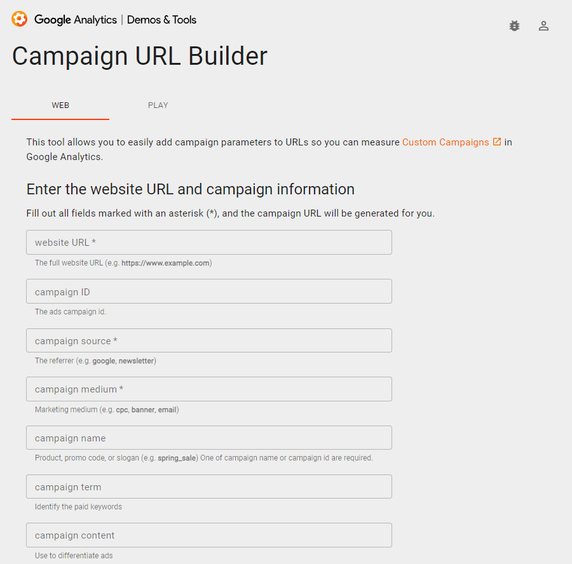Select the campaign term field
Viewport: 572px width, 564px height.
[x=209, y=487]
